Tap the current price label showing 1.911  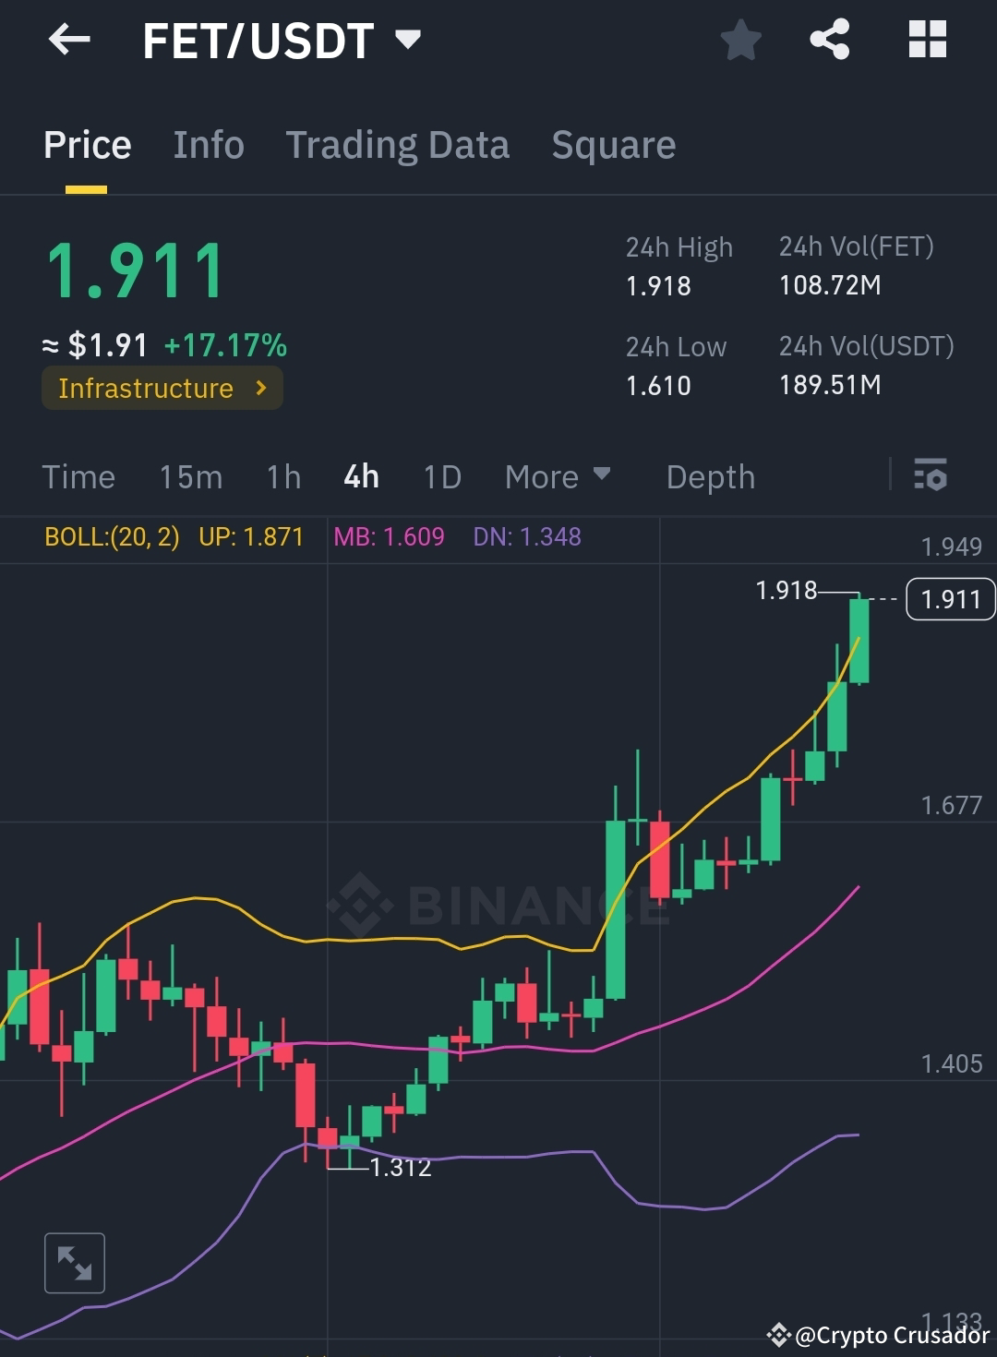coord(950,599)
